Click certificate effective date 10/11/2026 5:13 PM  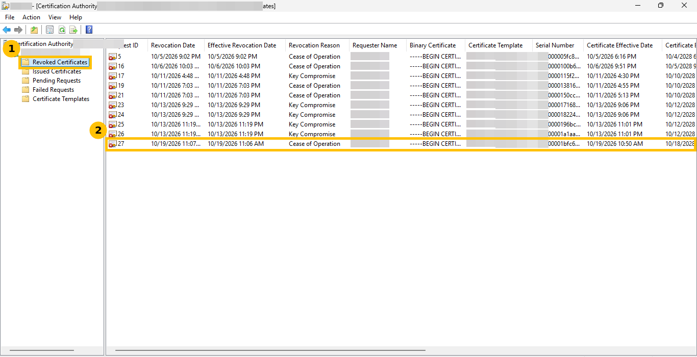point(613,95)
